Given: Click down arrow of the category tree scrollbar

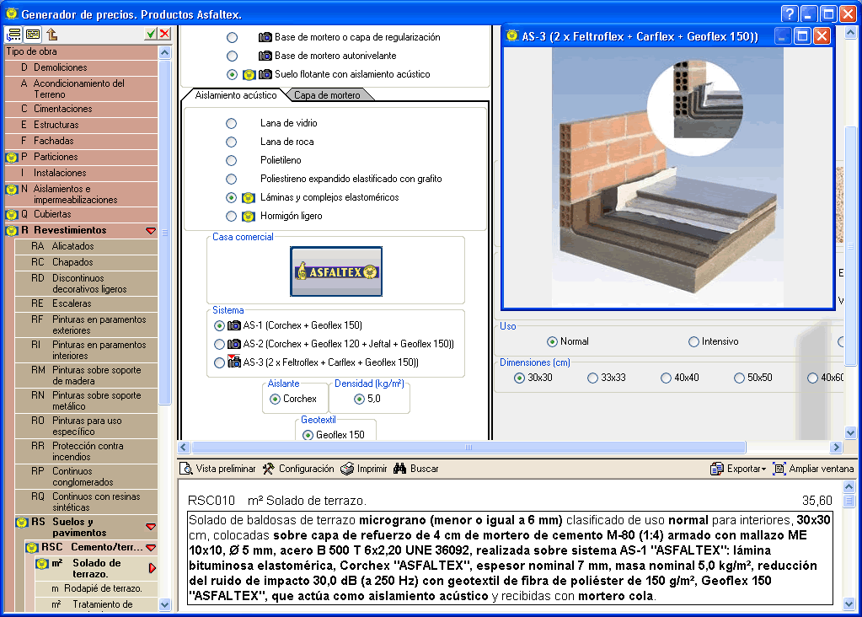Looking at the screenshot, I should (165, 605).
